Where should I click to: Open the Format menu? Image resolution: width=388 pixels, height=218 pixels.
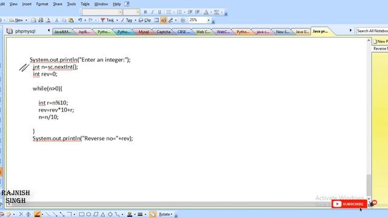point(42,4)
